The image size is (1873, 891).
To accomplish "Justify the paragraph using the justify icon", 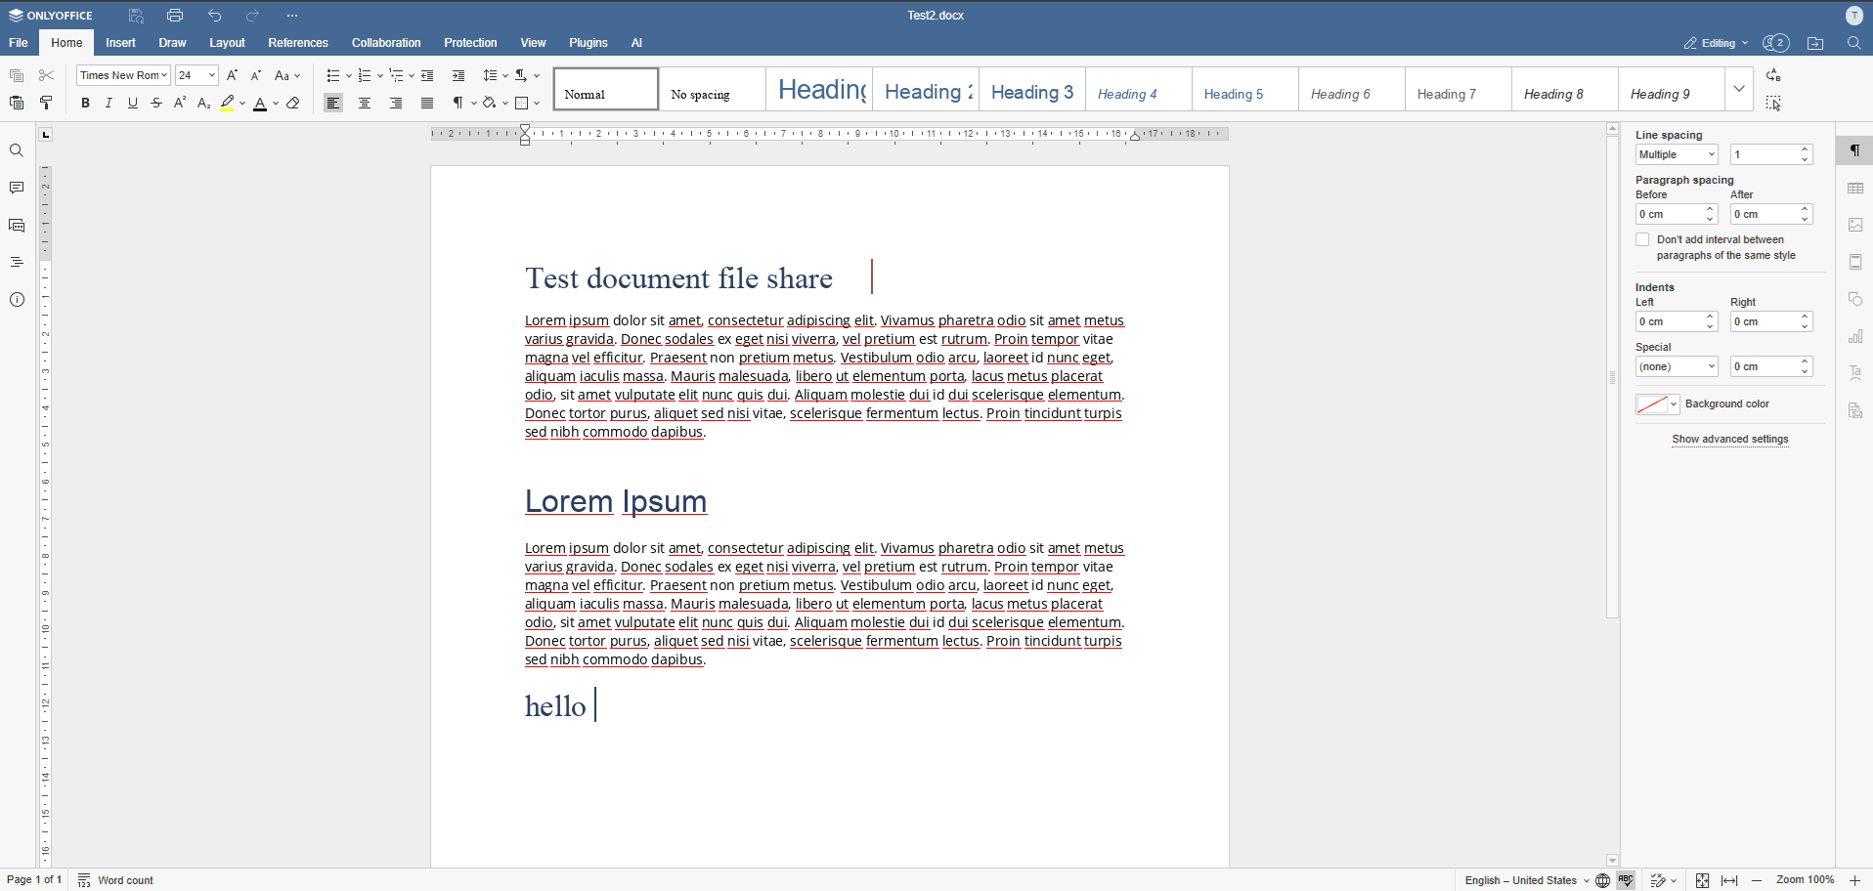I will pos(427,103).
